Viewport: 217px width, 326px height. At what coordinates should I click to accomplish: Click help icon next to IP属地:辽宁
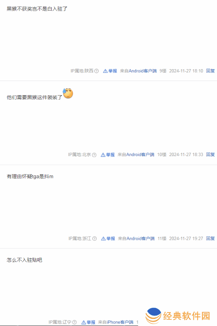point(75,322)
